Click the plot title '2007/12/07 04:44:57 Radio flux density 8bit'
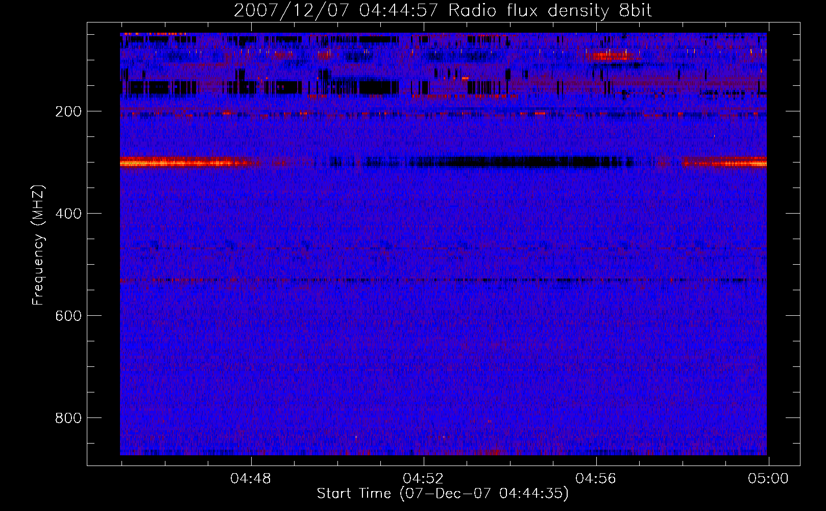The image size is (826, 511). tap(443, 11)
